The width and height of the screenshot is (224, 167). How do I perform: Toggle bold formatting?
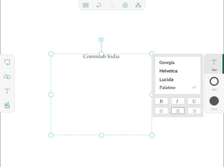click(x=161, y=101)
